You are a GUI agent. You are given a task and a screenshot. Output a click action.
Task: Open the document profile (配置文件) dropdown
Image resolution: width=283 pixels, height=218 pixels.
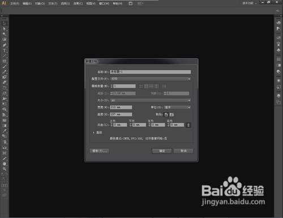click(x=151, y=79)
